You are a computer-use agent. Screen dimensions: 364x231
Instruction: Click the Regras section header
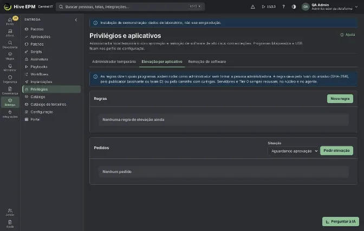(x=100, y=99)
